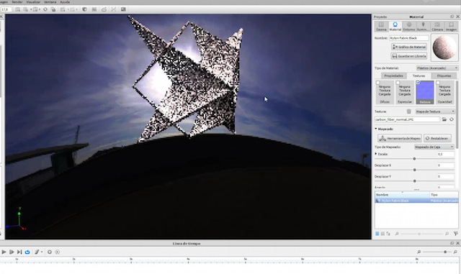461x274 pixels.
Task: Switch material list to large grid view
Action: (x=377, y=234)
